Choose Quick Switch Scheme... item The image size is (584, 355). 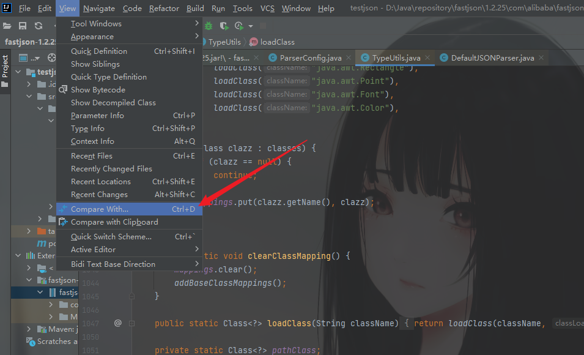[129, 236]
